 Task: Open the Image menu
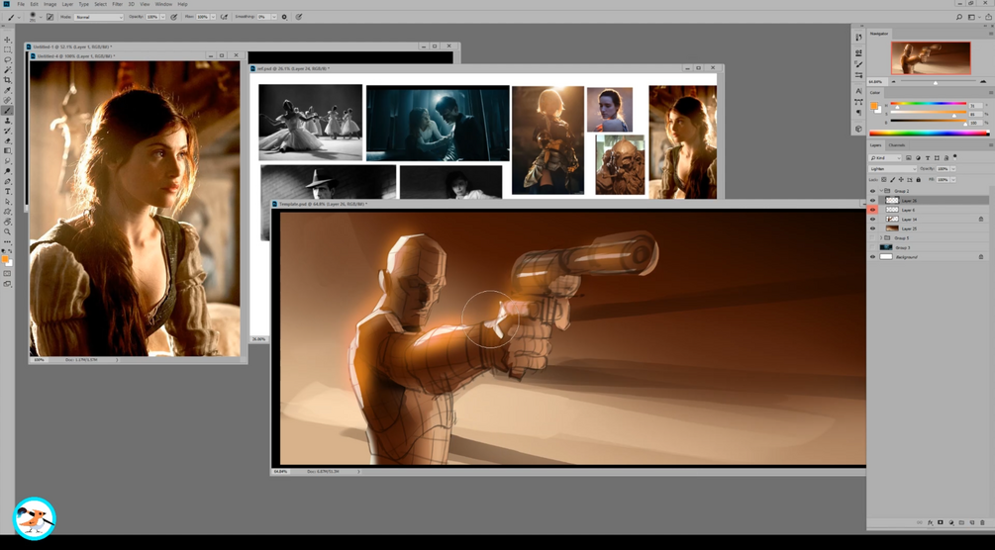tap(50, 4)
